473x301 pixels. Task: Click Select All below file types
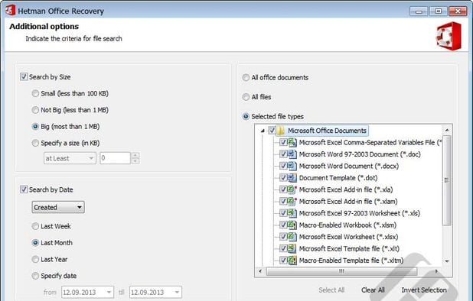point(331,290)
